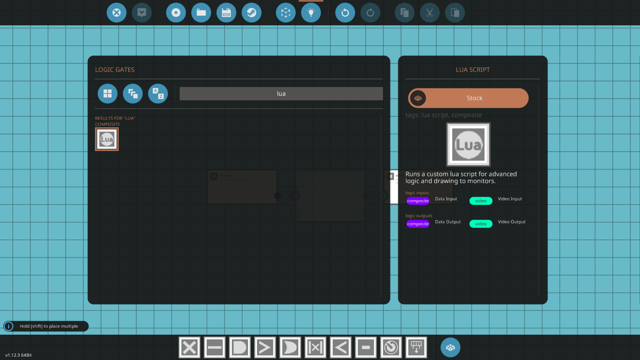Click the close X button in top toolbar
The image size is (640, 360).
pyautogui.click(x=116, y=13)
